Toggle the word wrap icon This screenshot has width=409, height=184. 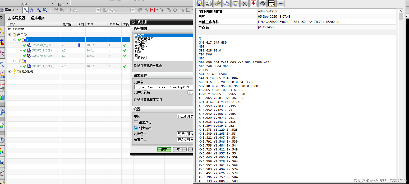[272, 3]
